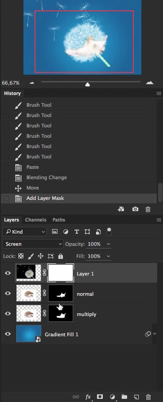Delete current history state
This screenshot has width=163, height=402.
(148, 209)
